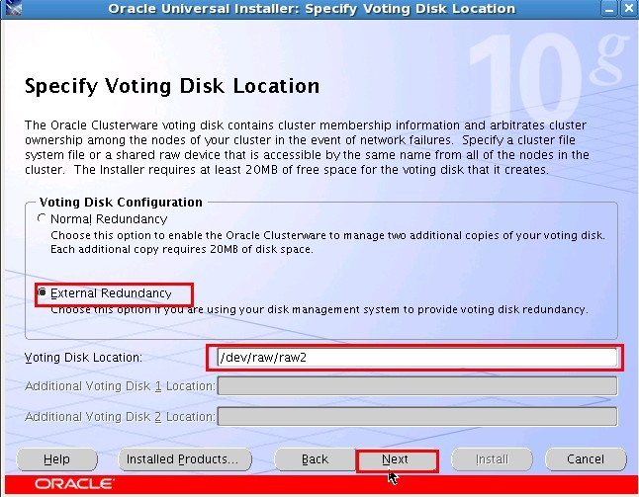Open the Help button
Screen dimensions: 639x497
pyautogui.click(x=56, y=459)
